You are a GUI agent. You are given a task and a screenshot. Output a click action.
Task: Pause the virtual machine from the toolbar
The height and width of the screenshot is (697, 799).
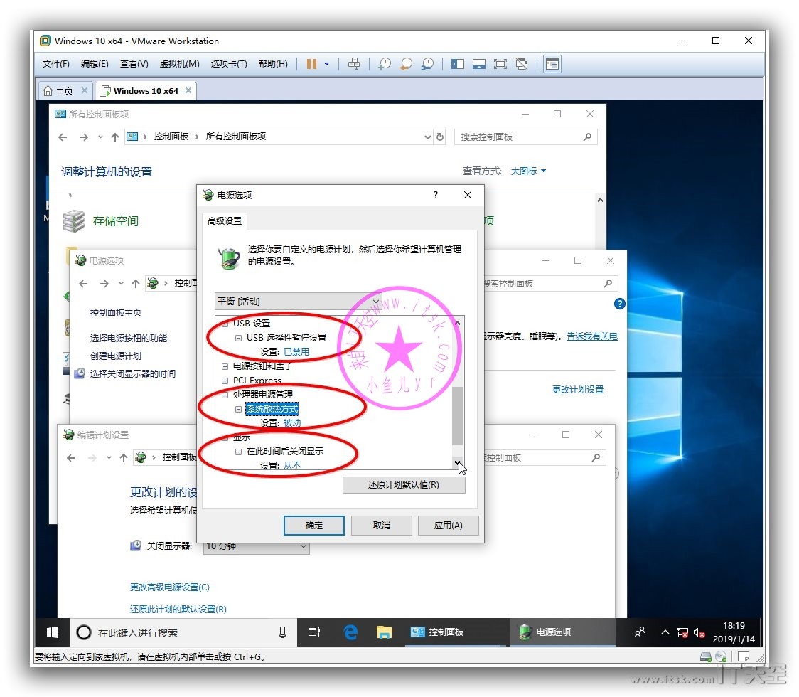[x=311, y=64]
